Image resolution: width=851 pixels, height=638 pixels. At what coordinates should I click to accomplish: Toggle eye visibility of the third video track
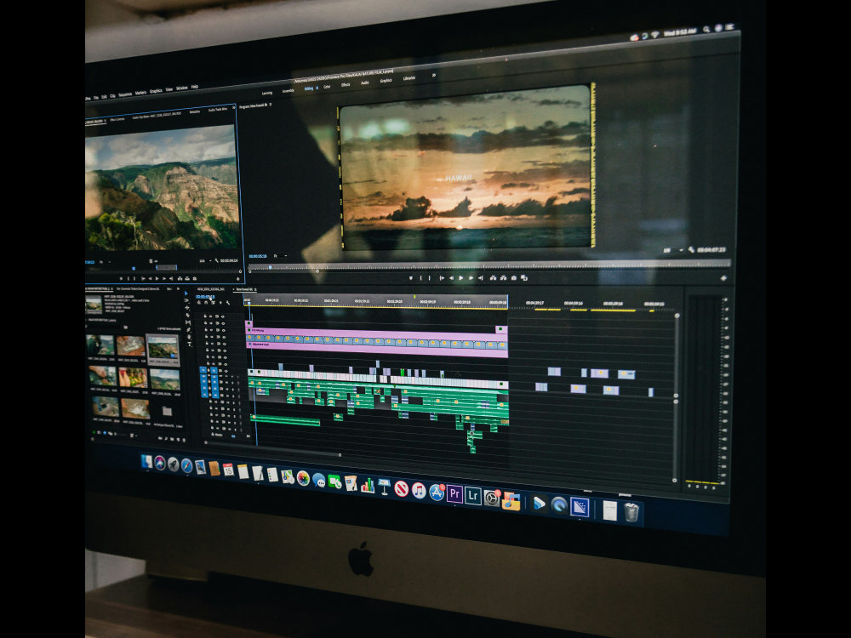click(224, 330)
